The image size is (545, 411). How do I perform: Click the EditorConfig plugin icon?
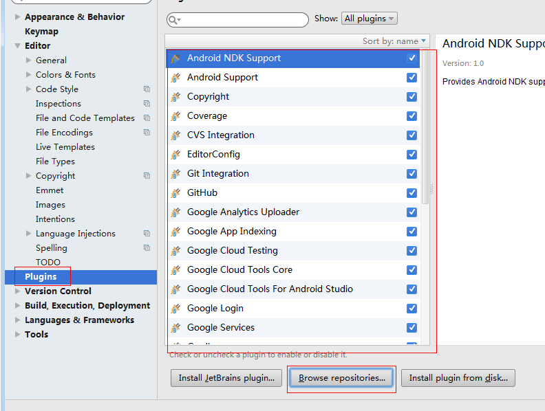point(176,155)
